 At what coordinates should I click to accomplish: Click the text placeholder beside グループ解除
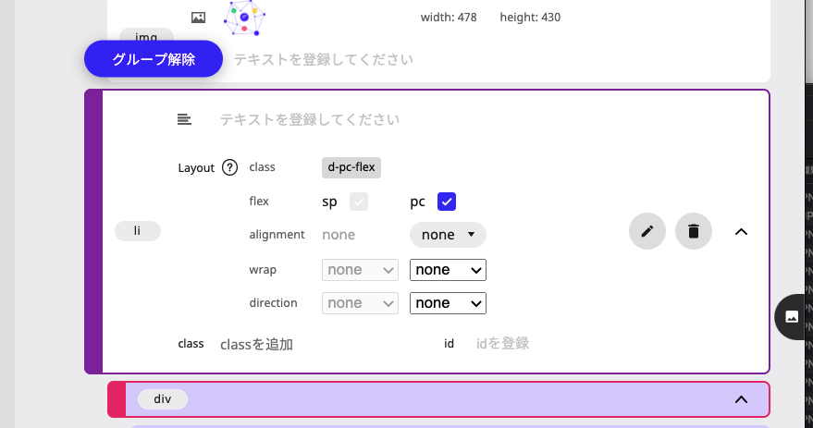click(324, 59)
